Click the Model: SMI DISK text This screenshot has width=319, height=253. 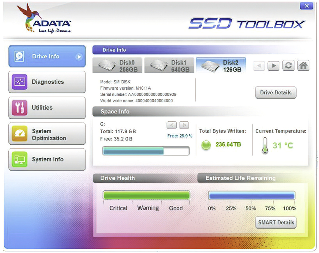click(x=115, y=82)
